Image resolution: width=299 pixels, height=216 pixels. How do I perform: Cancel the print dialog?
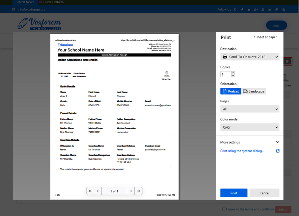[x=264, y=193]
